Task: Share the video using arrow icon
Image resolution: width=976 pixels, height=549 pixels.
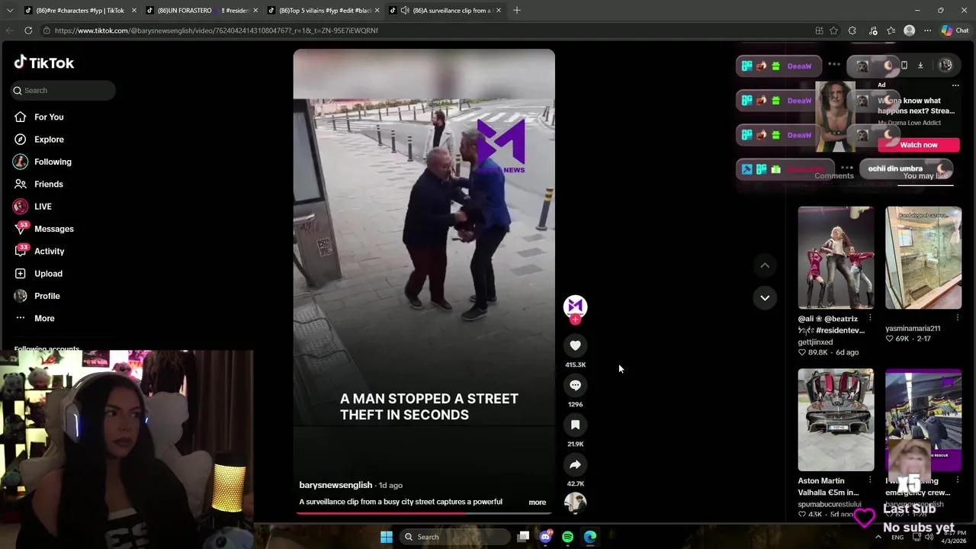Action: [575, 464]
